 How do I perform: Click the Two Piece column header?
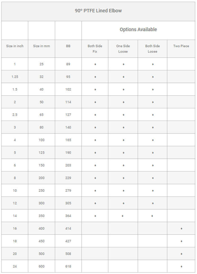pyautogui.click(x=181, y=46)
